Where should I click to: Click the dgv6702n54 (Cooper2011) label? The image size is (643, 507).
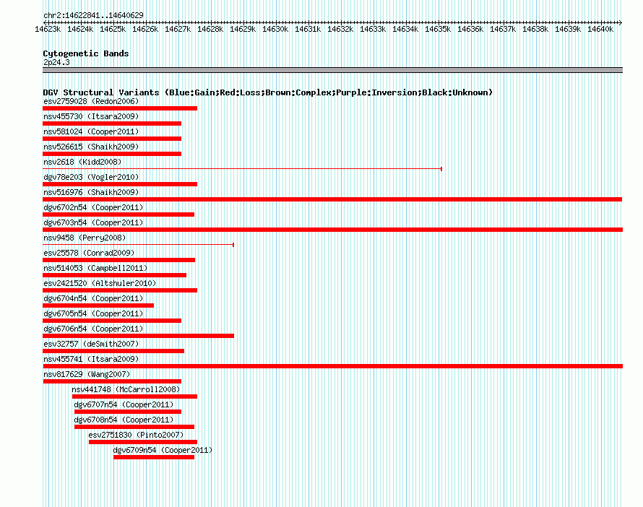point(93,207)
